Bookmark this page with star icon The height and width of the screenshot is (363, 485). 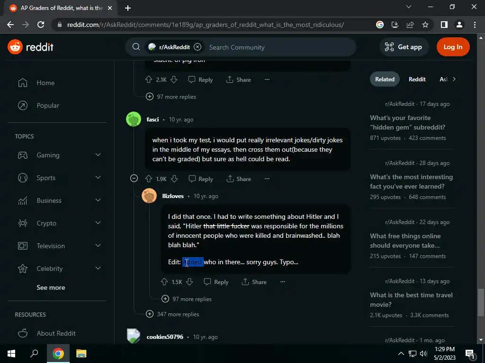pyautogui.click(x=425, y=25)
